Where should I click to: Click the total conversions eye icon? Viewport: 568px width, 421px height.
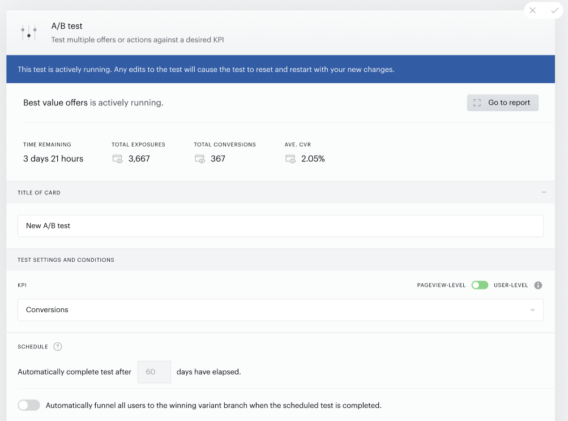pyautogui.click(x=200, y=159)
